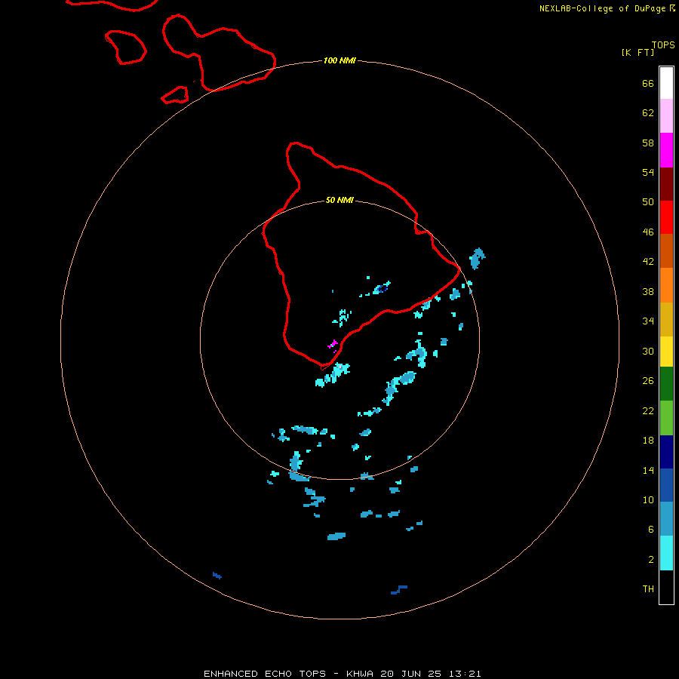Click the legend value '14'
The width and height of the screenshot is (679, 679).
(648, 470)
